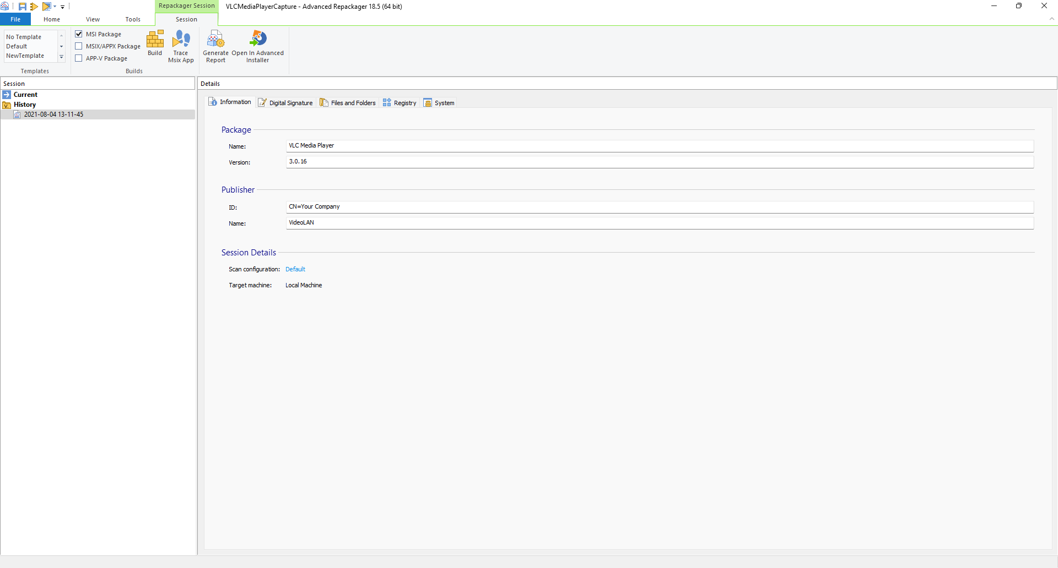Screen dimensions: 1058x568
Task: Switch to the Home ribbon tab
Action: (x=52, y=19)
